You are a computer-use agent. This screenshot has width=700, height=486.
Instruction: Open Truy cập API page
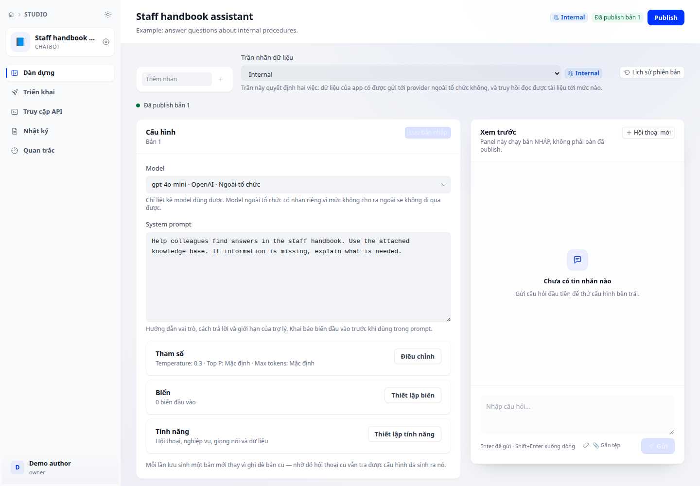click(60, 112)
